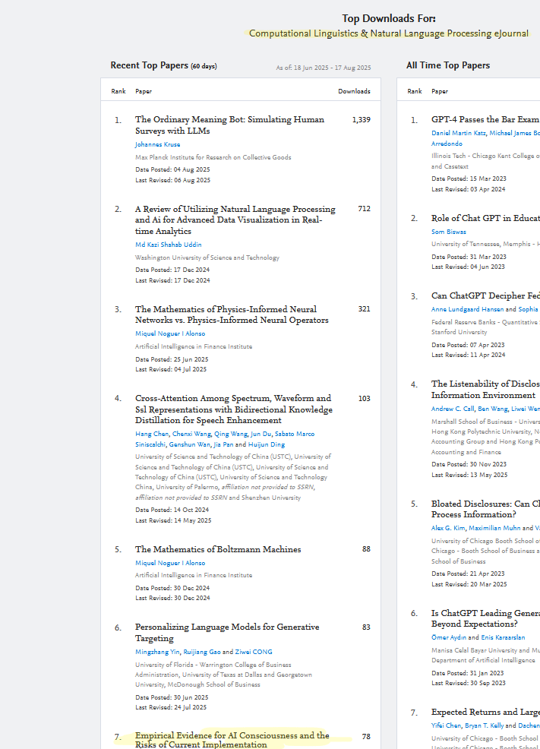Open 'Empirical Evidence for AI Consciousness' paper
Viewport: 540px width, 749px height.
[x=232, y=739]
